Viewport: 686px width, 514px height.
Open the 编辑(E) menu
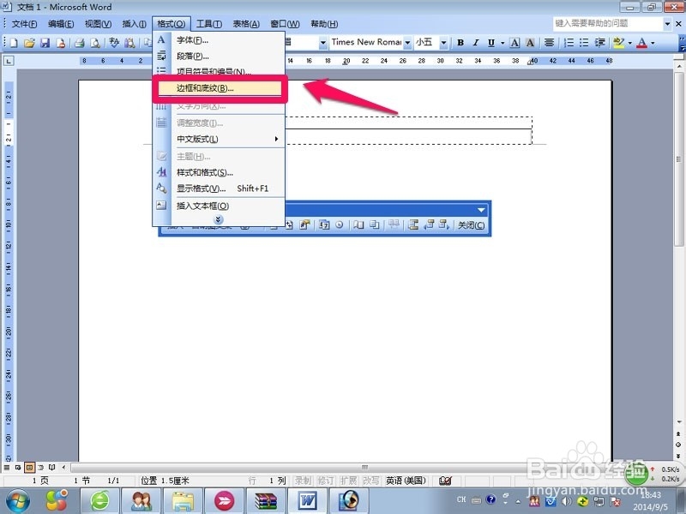pos(61,24)
